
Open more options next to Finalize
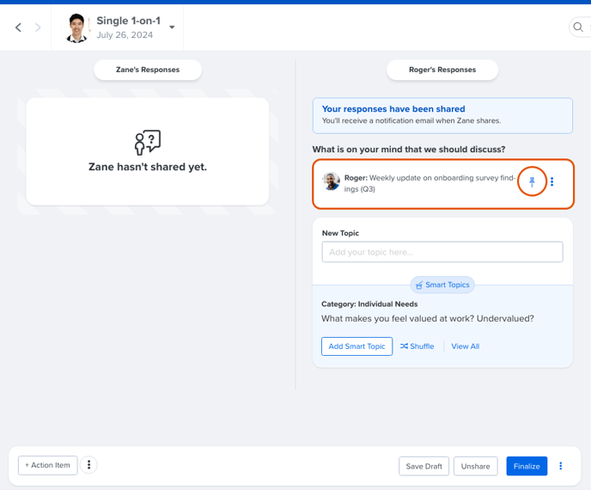[560, 466]
